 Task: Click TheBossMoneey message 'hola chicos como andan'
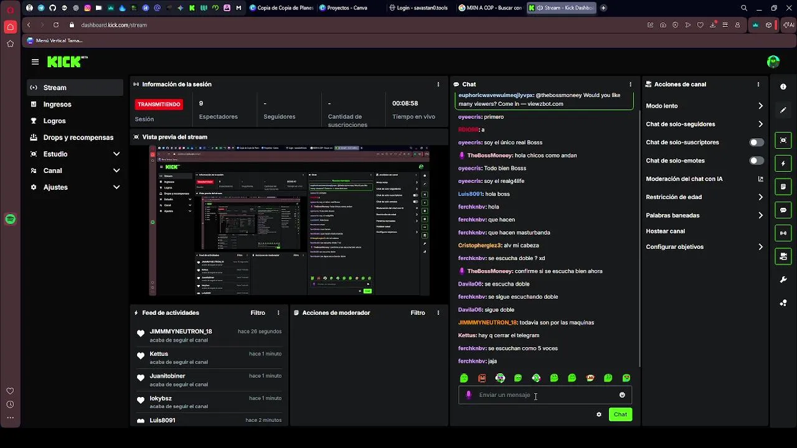pos(517,156)
